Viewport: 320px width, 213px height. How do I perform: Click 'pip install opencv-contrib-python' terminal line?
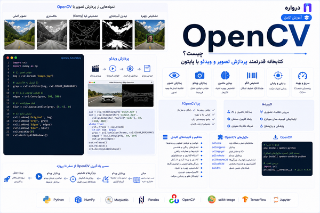(x=285, y=157)
